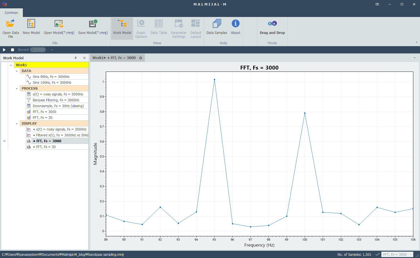Click the 95 Hz peak data point
Image resolution: width=420 pixels, height=258 pixels.
pyautogui.click(x=214, y=80)
